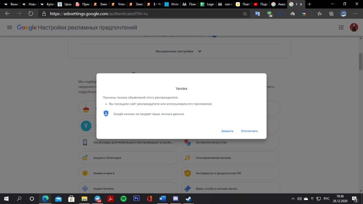Reload the page with the refresh button
Viewport: 363px width, 204px height.
[x=31, y=14]
